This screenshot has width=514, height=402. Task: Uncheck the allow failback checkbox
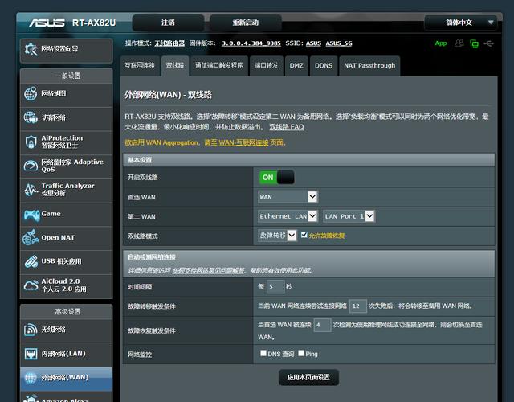coord(304,235)
